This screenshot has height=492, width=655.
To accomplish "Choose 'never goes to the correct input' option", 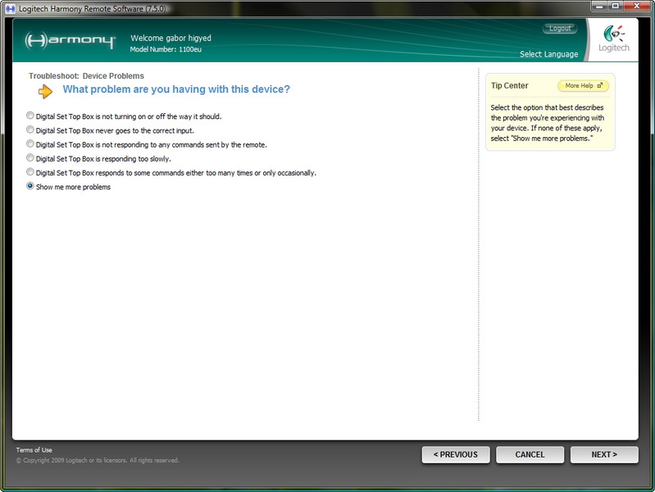I will (x=30, y=130).
